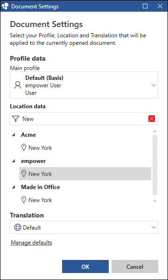Confirm settings with OK button
The image size is (168, 280).
pos(85,266)
